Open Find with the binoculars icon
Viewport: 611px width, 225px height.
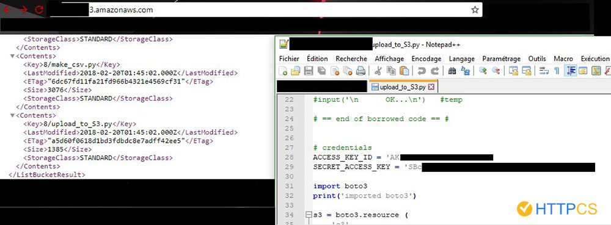pyautogui.click(x=452, y=71)
